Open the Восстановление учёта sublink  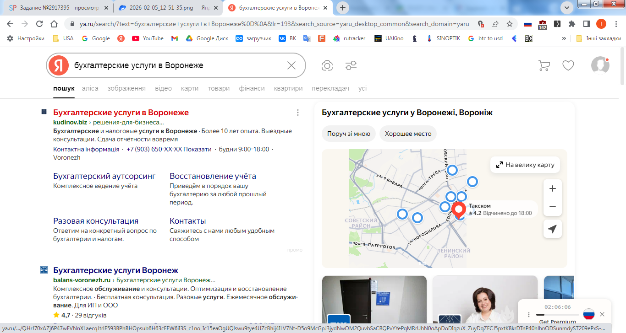coord(213,176)
